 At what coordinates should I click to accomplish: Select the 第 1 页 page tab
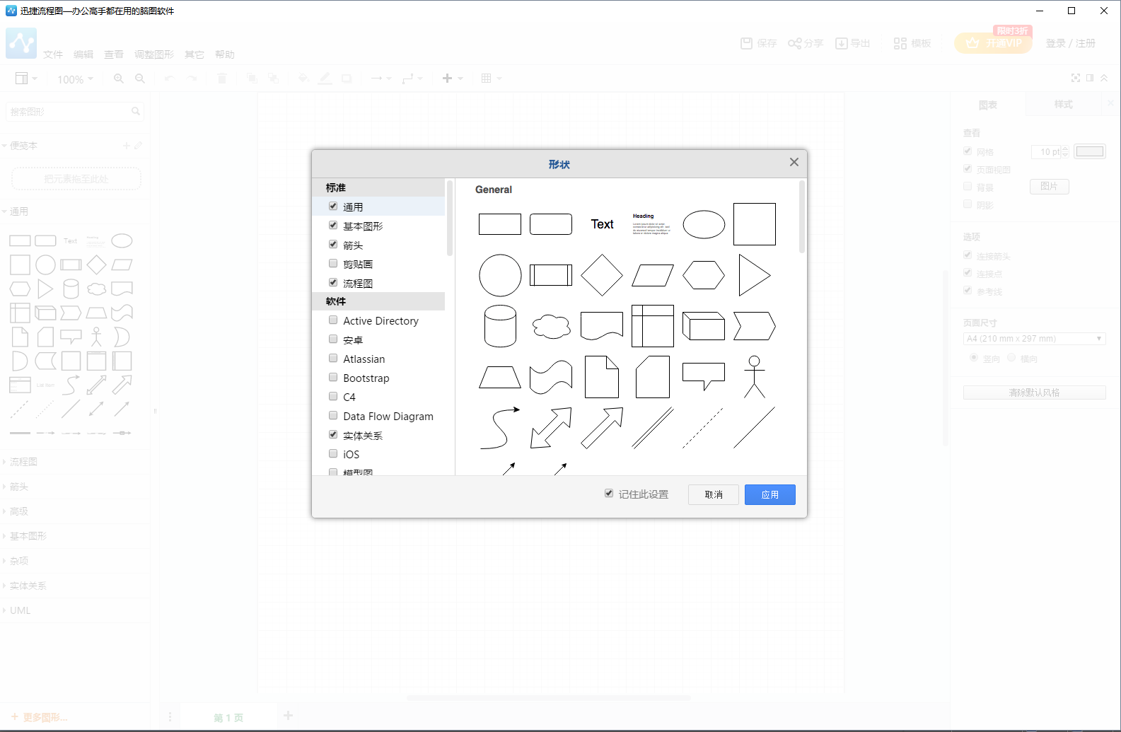click(228, 718)
